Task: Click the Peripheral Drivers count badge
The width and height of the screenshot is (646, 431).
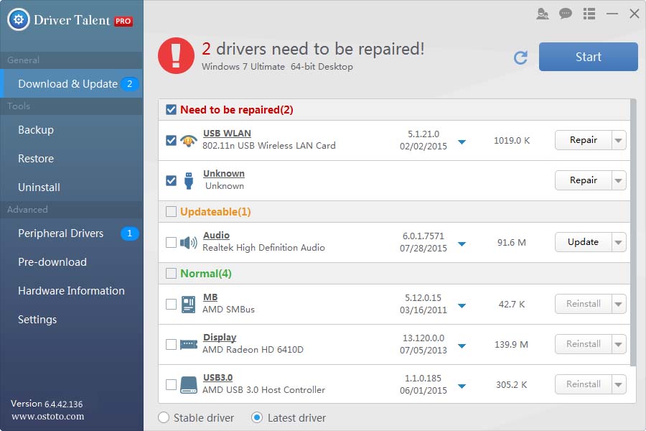Action: [x=129, y=233]
